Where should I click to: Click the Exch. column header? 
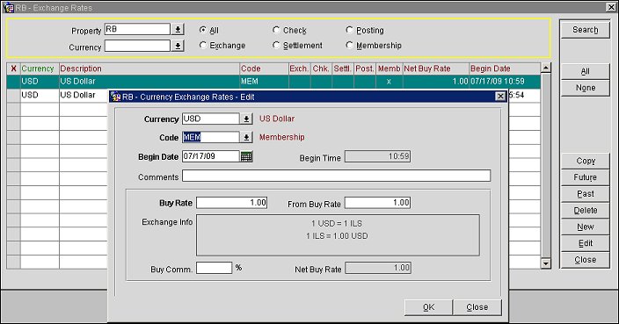[x=299, y=68]
